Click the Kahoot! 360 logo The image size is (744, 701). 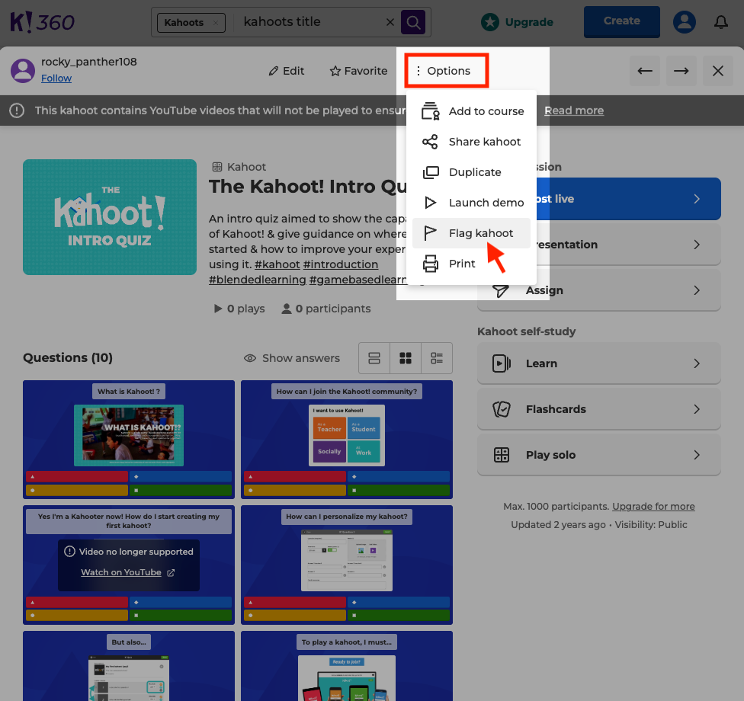click(42, 22)
